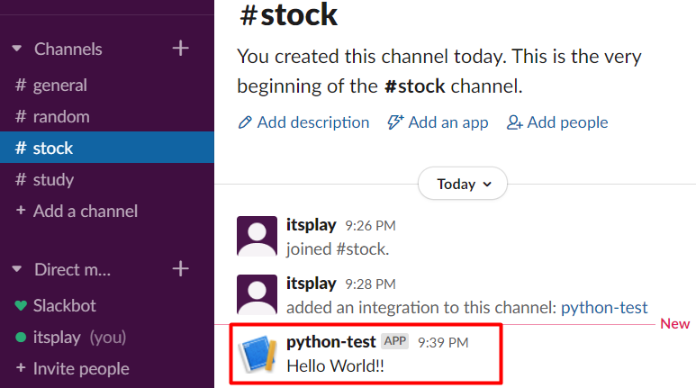Screen dimensions: 696x388
Task: Click the plus icon next to Direct messages
Action: click(x=181, y=268)
